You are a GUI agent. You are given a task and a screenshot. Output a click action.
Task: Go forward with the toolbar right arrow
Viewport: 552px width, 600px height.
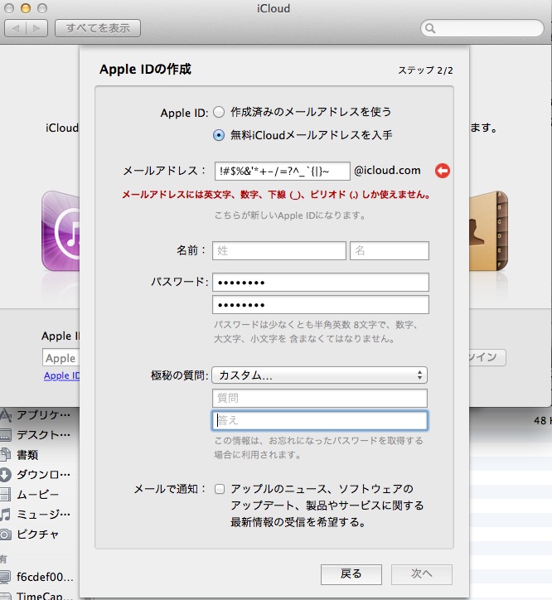(x=36, y=28)
